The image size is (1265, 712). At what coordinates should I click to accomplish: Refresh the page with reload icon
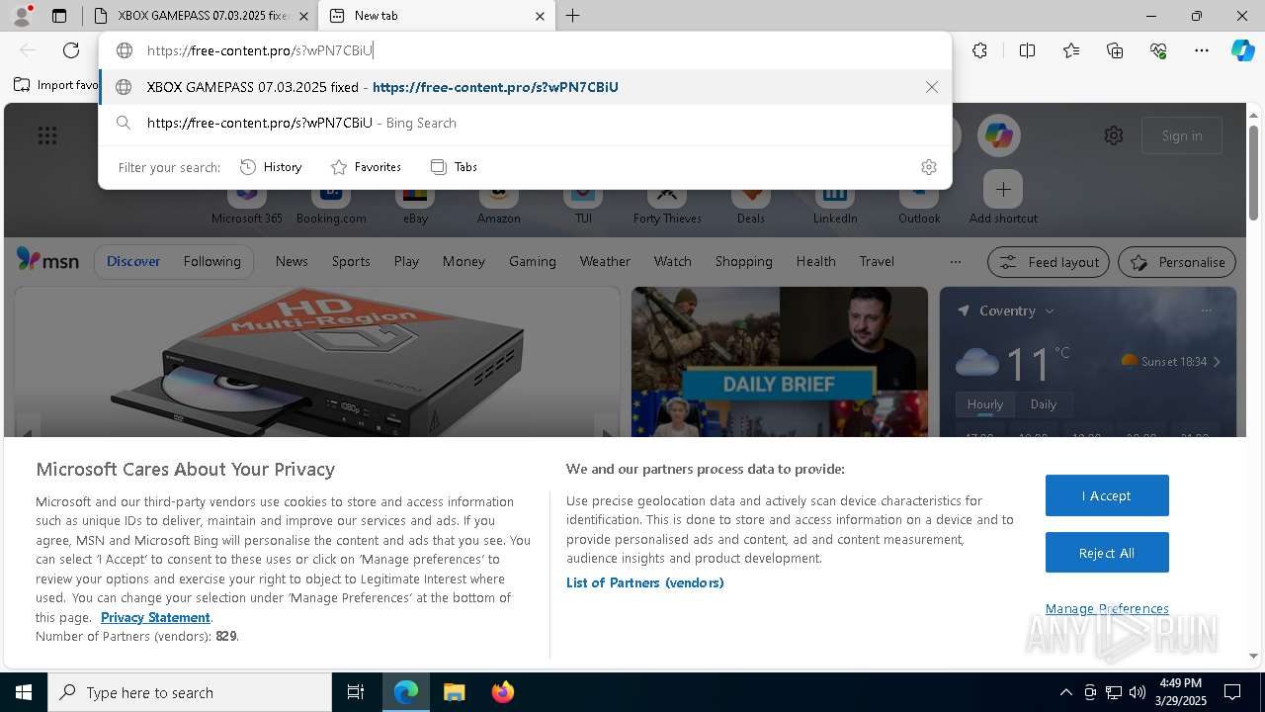(71, 50)
